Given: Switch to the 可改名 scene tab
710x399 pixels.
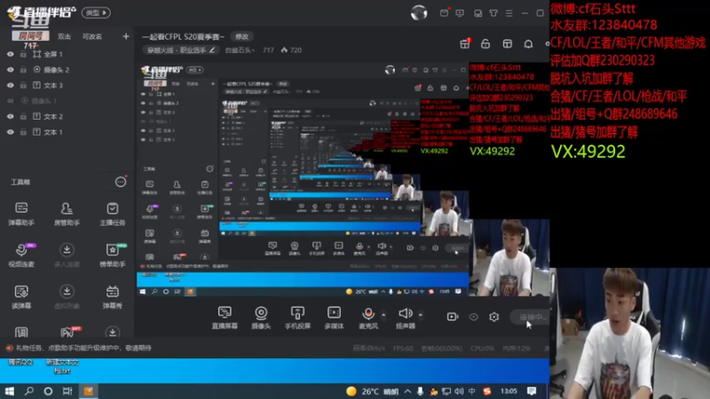Looking at the screenshot, I should pyautogui.click(x=92, y=36).
